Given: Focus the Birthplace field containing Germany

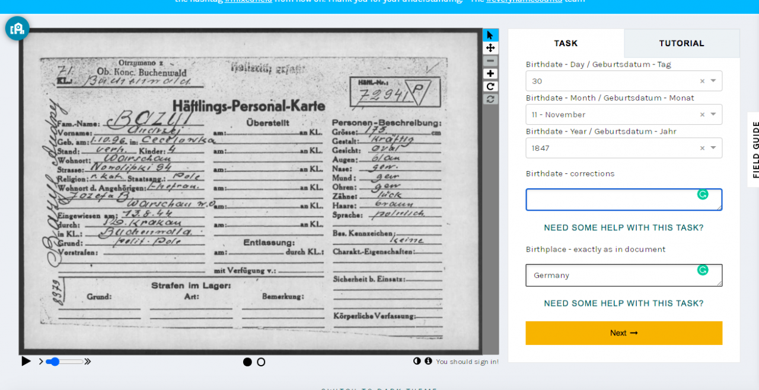Looking at the screenshot, I should pyautogui.click(x=624, y=275).
